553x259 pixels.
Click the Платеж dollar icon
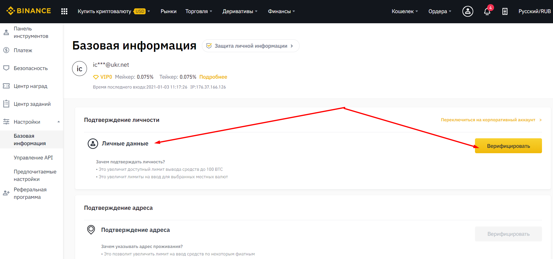pos(6,50)
